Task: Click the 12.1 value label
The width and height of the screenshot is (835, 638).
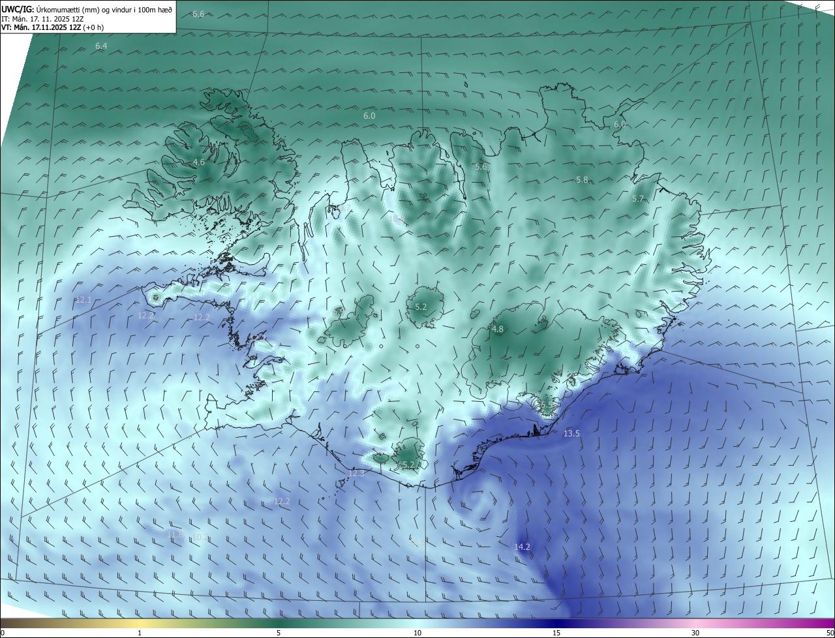Action: point(84,300)
